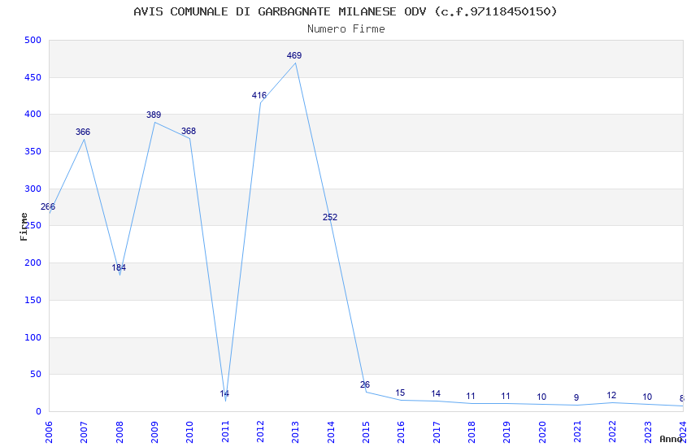Click data label 26 for 2015
The width and height of the screenshot is (691, 447).
click(x=365, y=384)
